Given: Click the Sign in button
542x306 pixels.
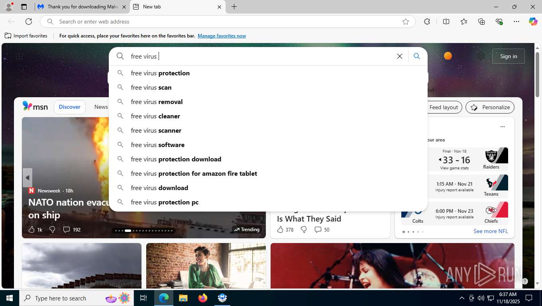Looking at the screenshot, I should coord(509,56).
